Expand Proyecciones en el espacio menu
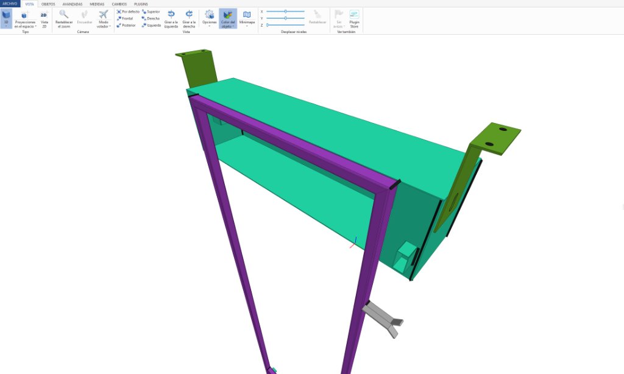The width and height of the screenshot is (624, 374). point(25,19)
